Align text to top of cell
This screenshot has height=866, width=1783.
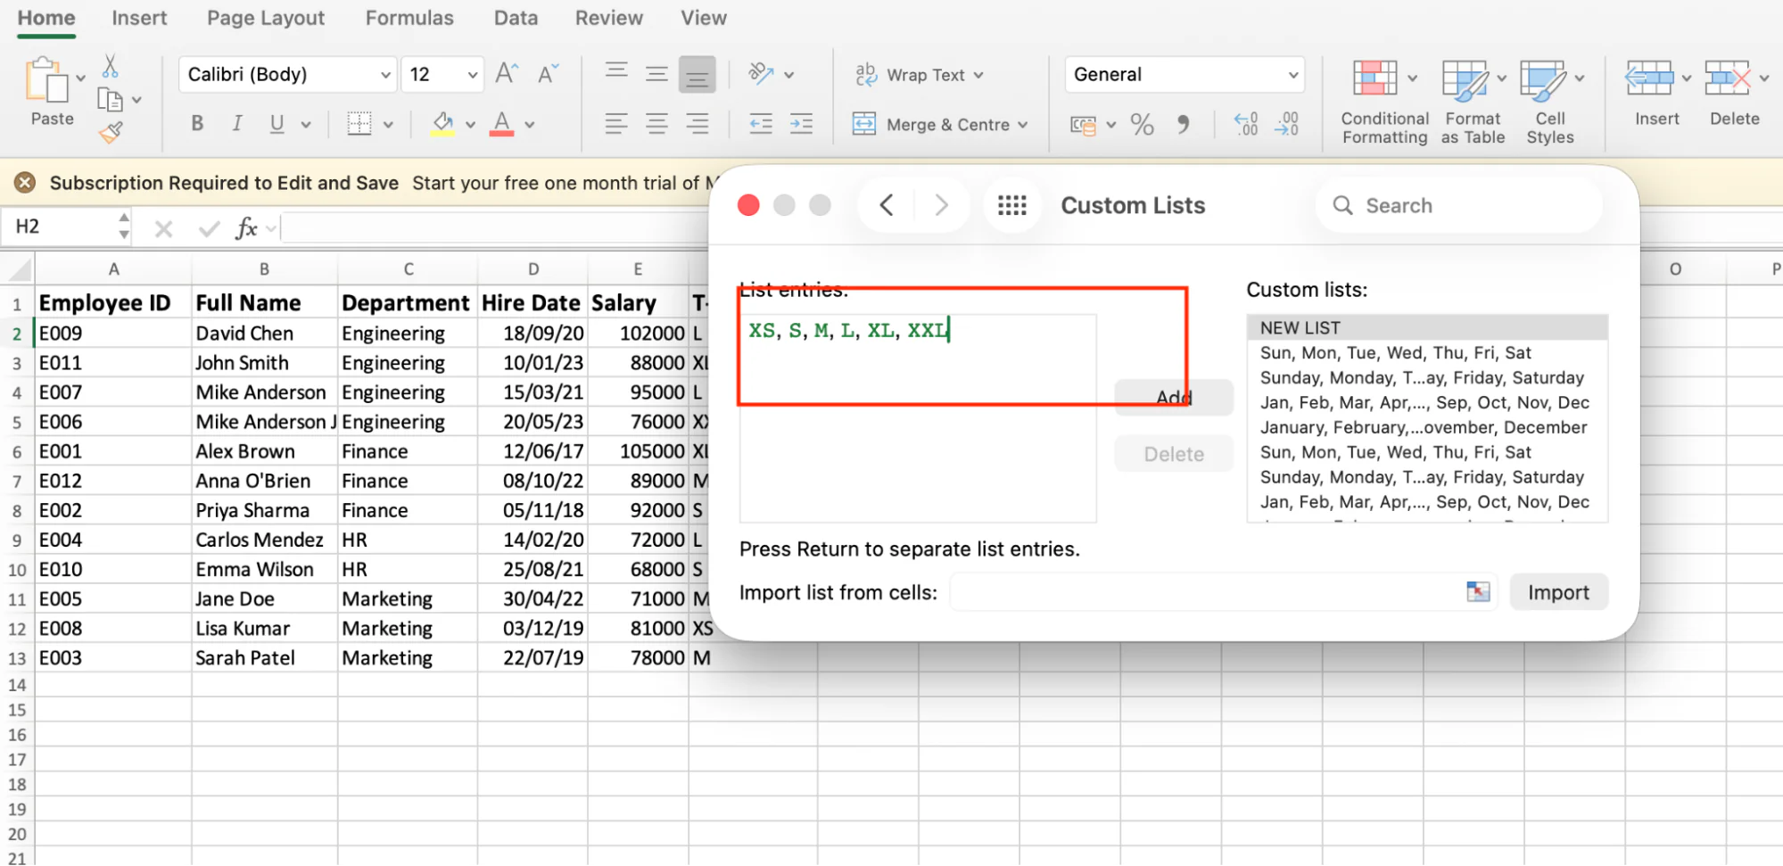tap(616, 71)
